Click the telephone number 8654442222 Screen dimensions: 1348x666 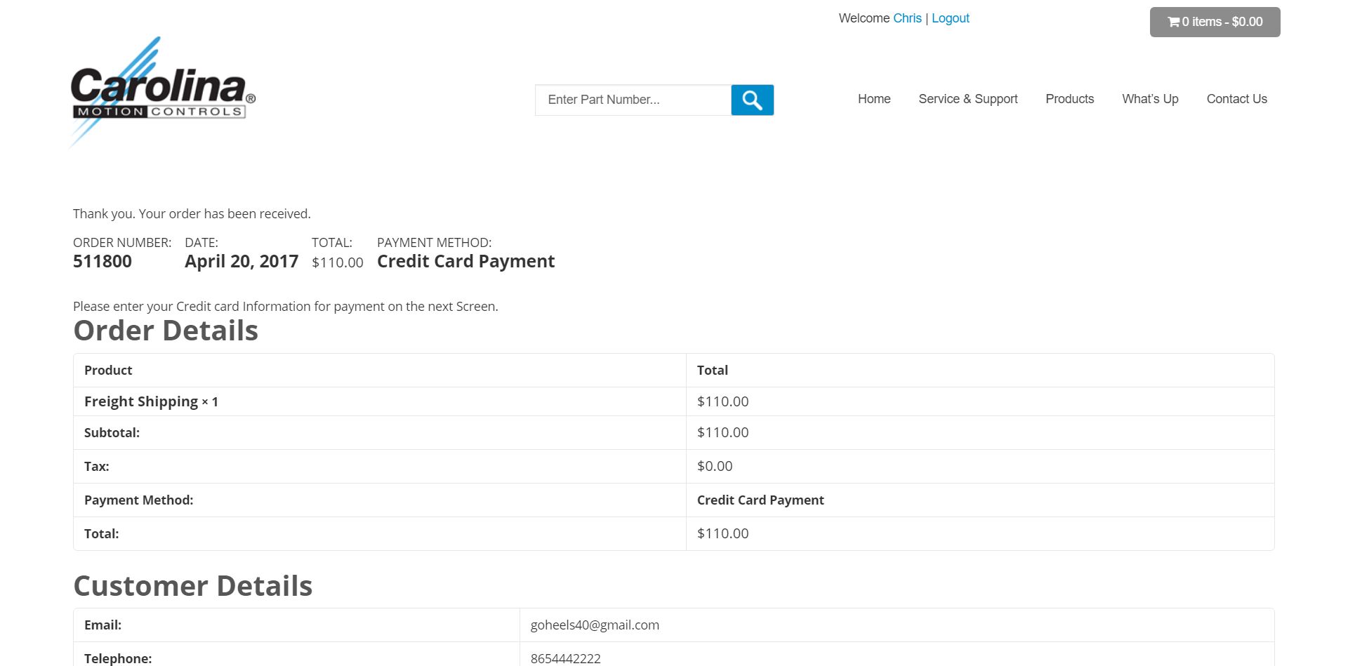pyautogui.click(x=565, y=658)
